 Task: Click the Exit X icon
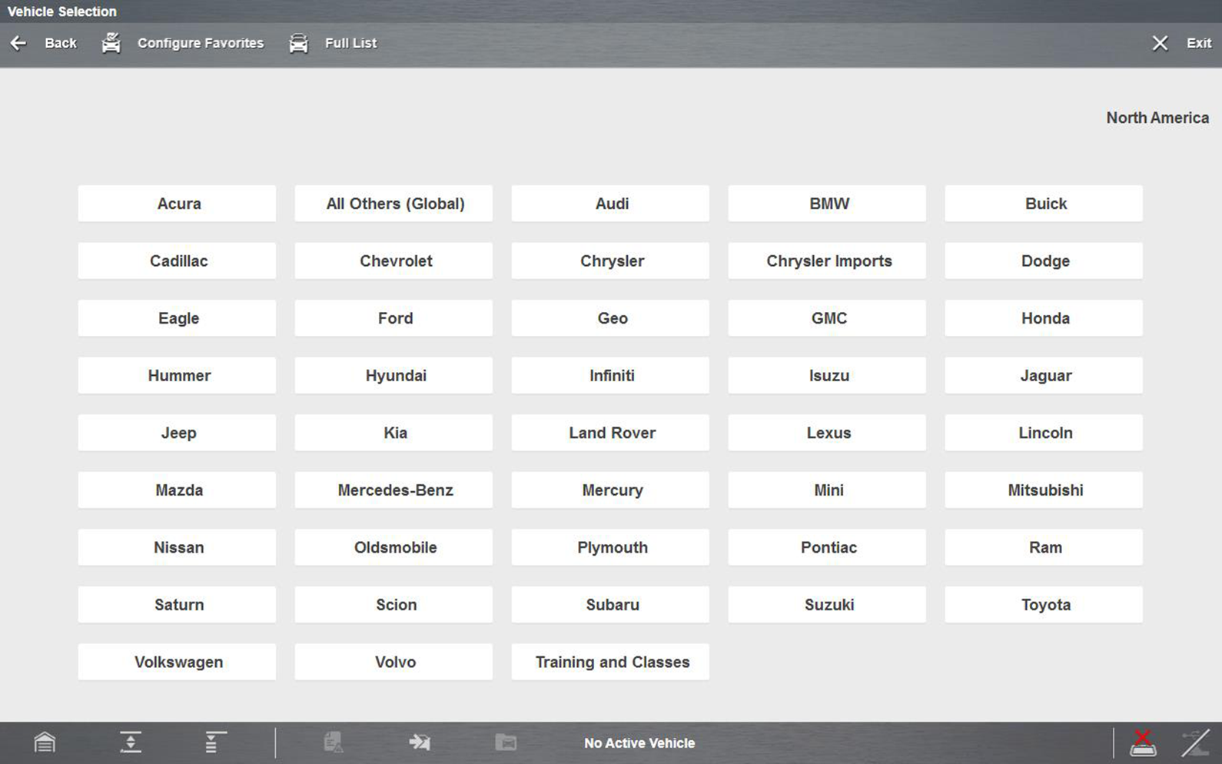1160,43
